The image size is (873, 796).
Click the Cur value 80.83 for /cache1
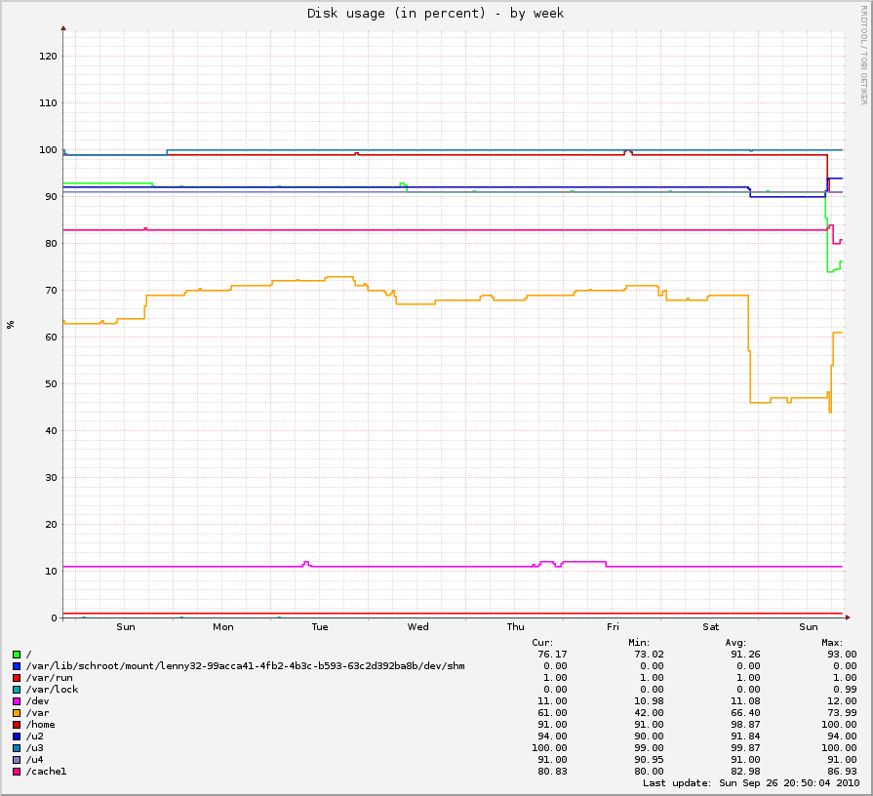[x=552, y=772]
